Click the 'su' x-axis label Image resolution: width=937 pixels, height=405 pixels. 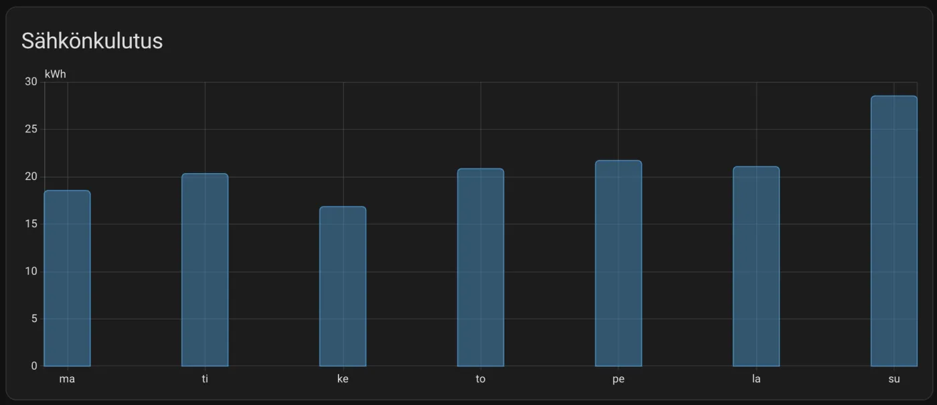pyautogui.click(x=894, y=379)
